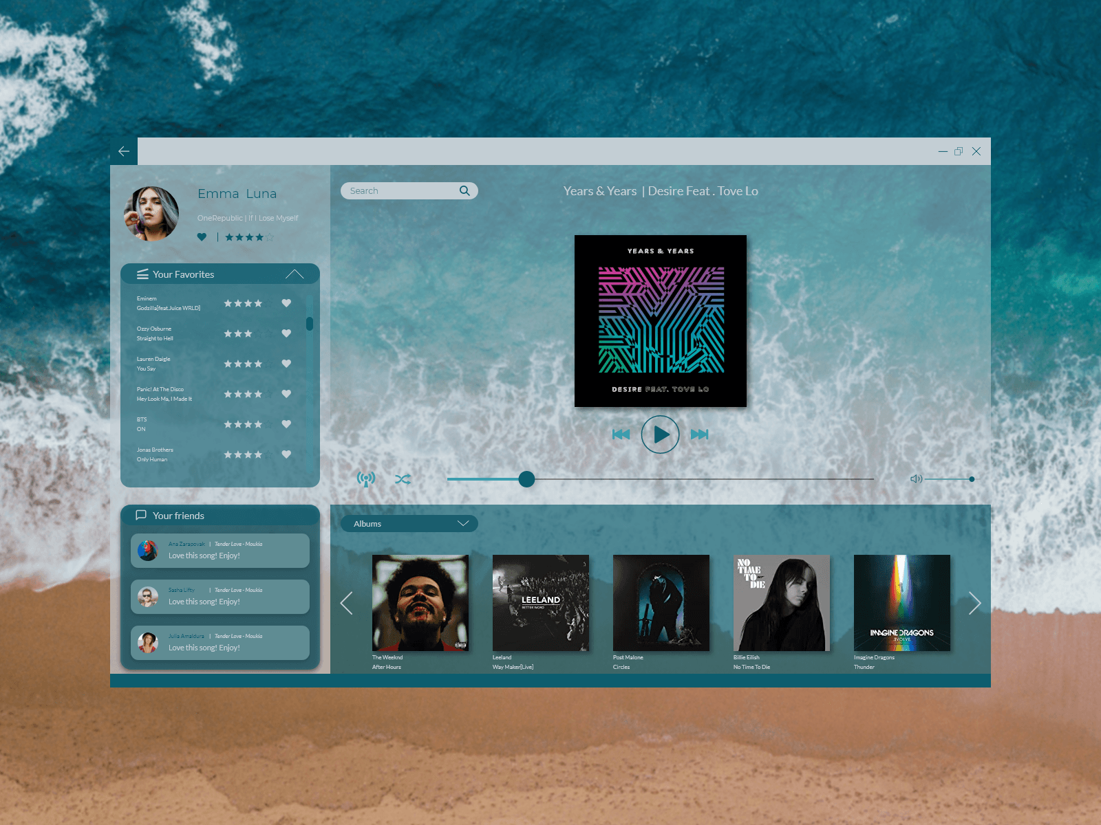Open Billie Eilish No Time To Die cover
The width and height of the screenshot is (1101, 825).
tap(782, 603)
